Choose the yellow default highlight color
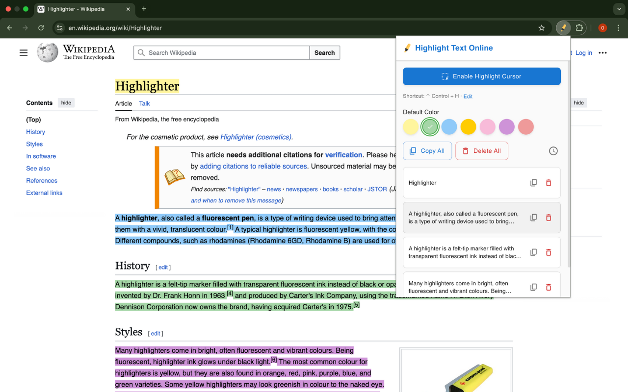 tap(411, 127)
